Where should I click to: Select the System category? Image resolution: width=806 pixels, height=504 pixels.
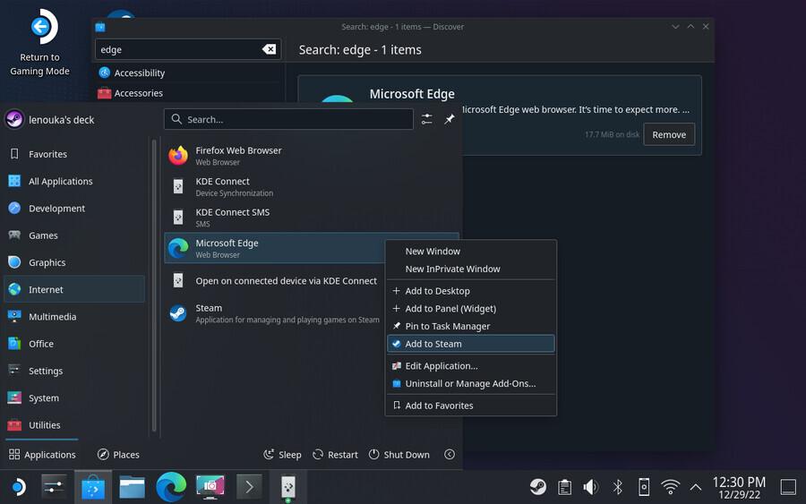pos(74,397)
